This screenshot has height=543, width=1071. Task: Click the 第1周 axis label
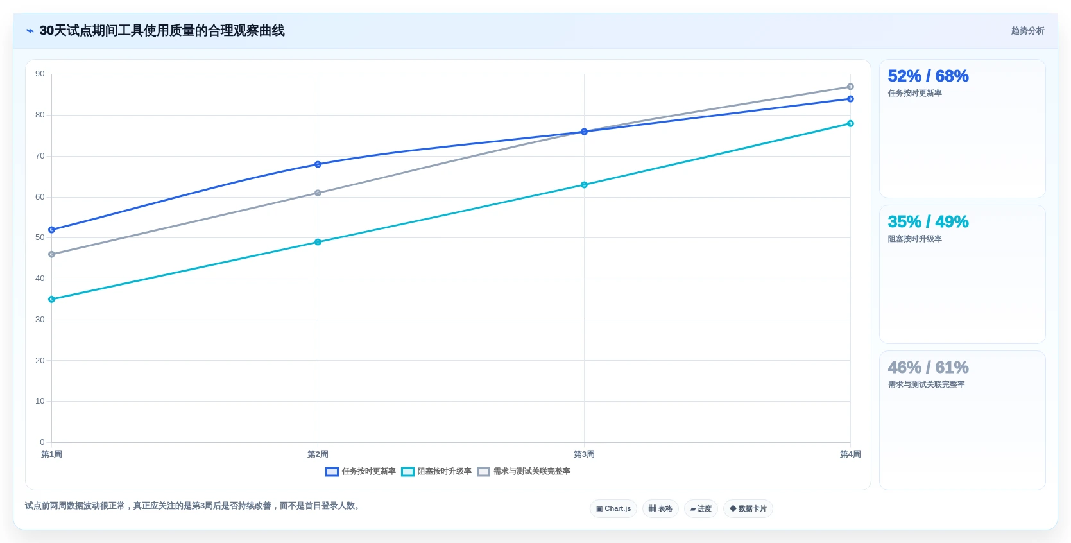click(52, 454)
